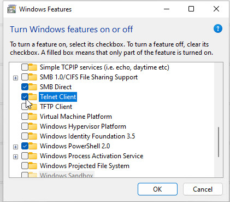
Task: Select the Windows Hypervisor Platform item
Action: pos(83,126)
